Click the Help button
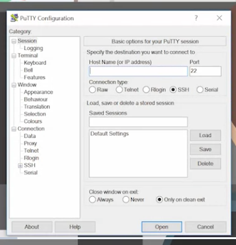The image size is (236, 245). click(x=75, y=227)
